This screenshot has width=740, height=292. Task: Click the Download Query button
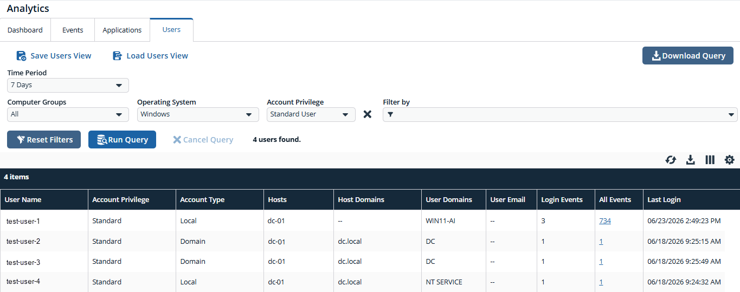tap(688, 56)
